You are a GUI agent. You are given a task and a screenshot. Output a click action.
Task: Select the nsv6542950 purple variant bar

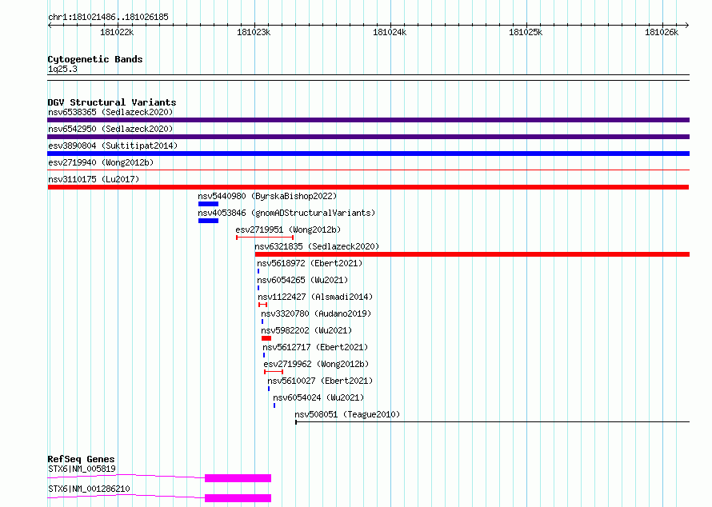tap(368, 137)
